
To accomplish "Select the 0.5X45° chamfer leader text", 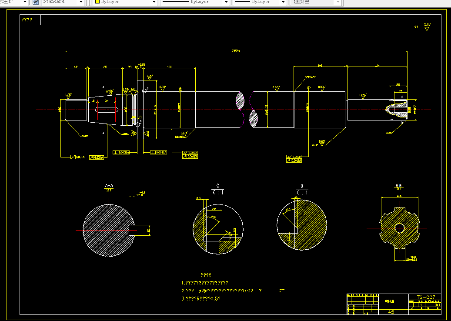I will (310, 77).
